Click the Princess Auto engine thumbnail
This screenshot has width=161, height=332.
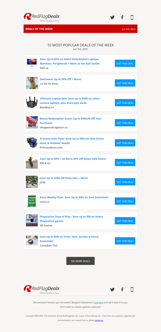(x=32, y=142)
